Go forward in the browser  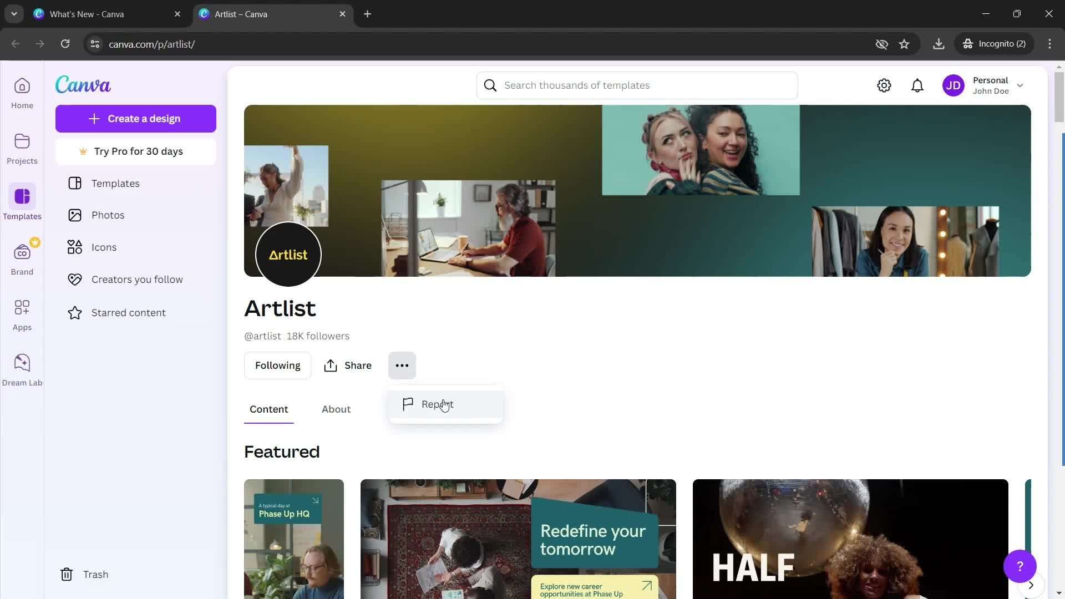[x=40, y=44]
